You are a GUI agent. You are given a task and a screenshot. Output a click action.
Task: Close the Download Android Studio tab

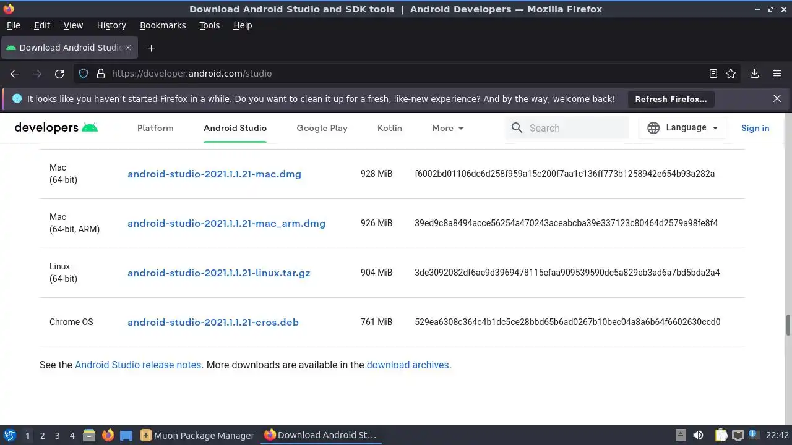tap(128, 48)
